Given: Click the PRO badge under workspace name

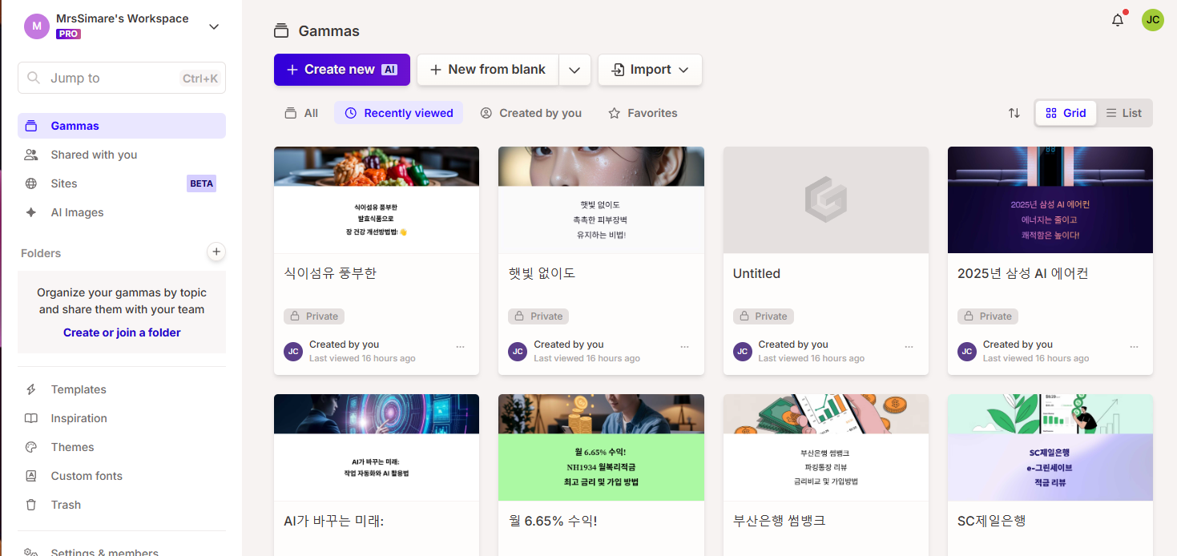Looking at the screenshot, I should 68,34.
